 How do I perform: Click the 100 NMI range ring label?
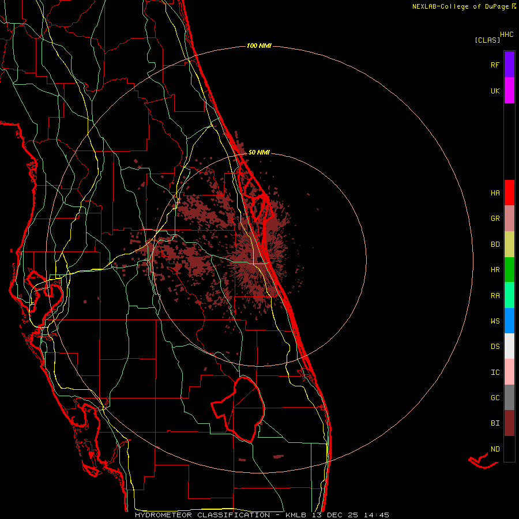click(x=259, y=46)
